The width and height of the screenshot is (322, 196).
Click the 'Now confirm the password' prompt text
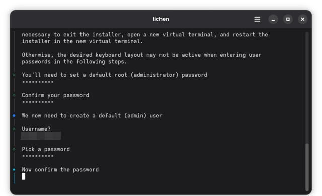click(60, 170)
